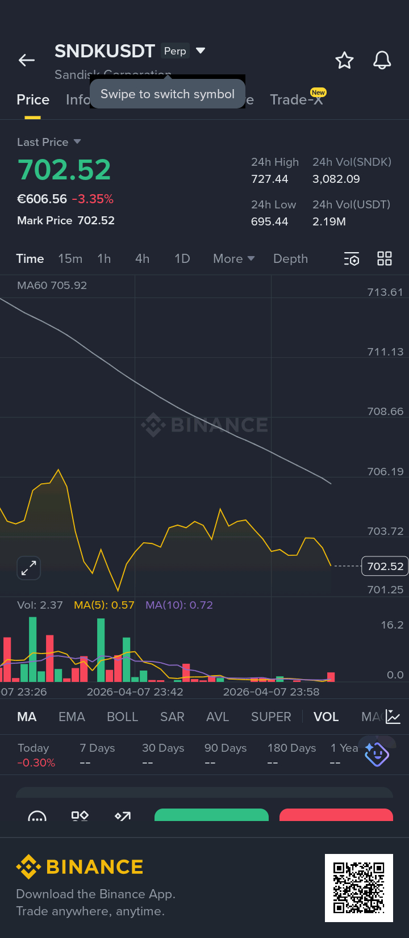Open the squares-and-diamond tools icon

[80, 816]
